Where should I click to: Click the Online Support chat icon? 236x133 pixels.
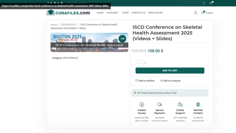[180, 104]
